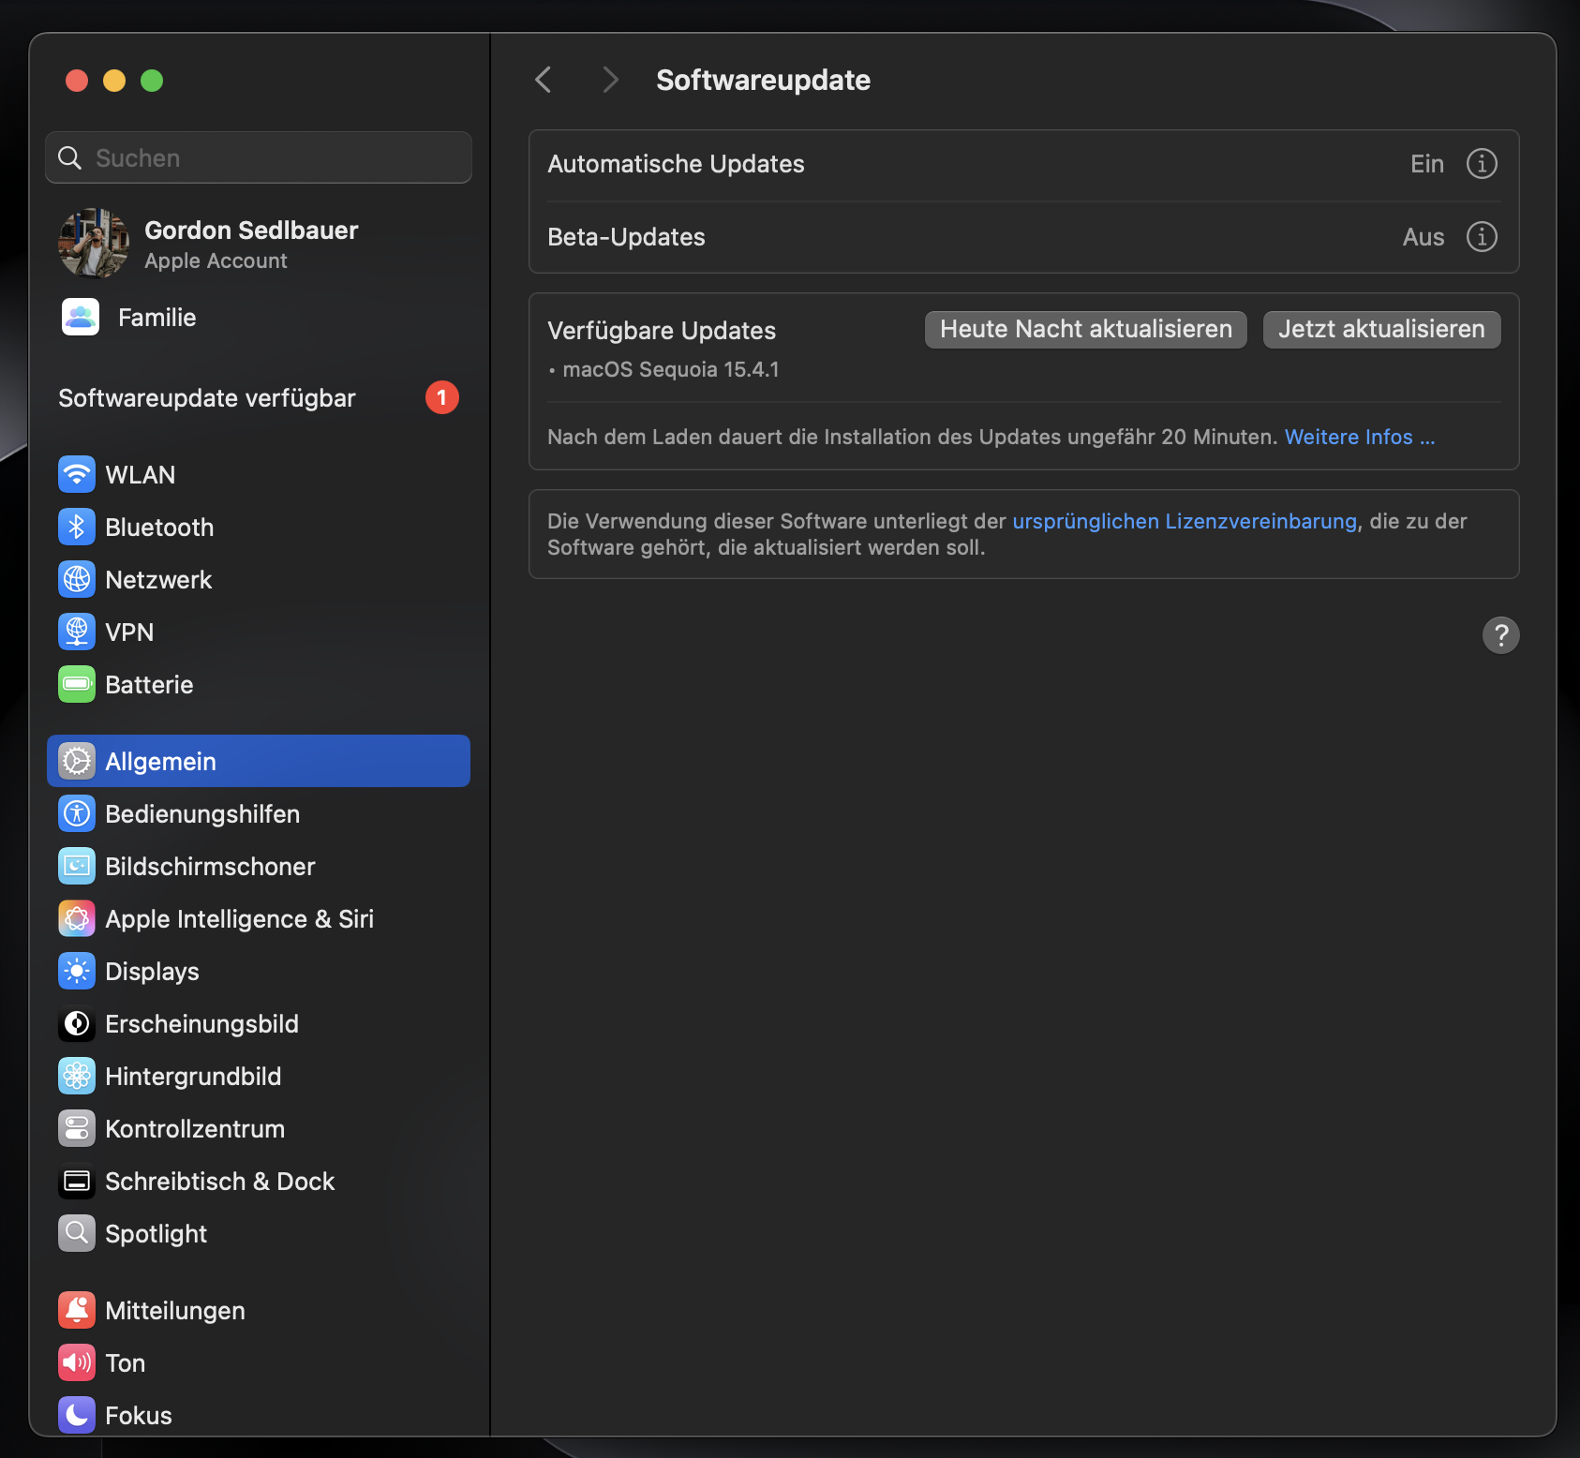The image size is (1580, 1458).
Task: Open the Apple Intelligence & Siri icon
Action: pyautogui.click(x=77, y=918)
